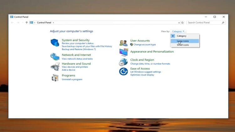Click the Add a device link

[x=69, y=70]
